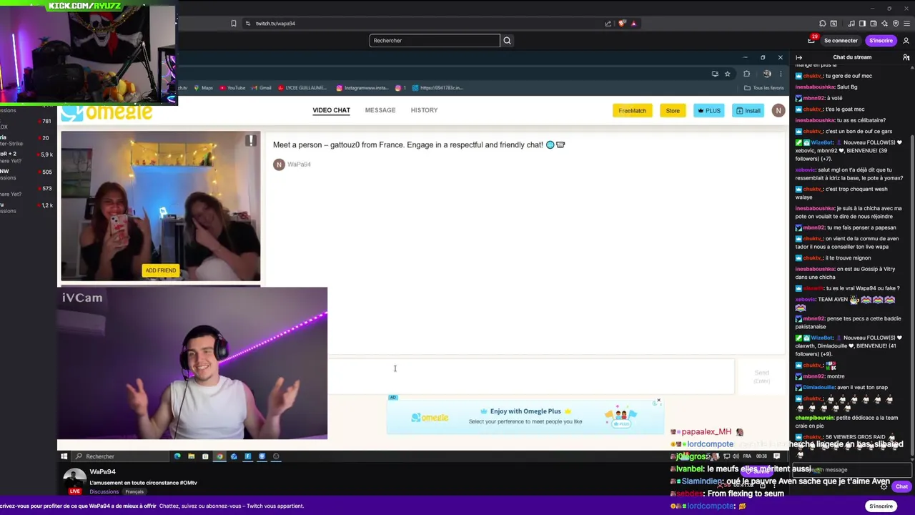915x515 pixels.
Task: Collapse the Chat du stream panel
Action: click(799, 57)
